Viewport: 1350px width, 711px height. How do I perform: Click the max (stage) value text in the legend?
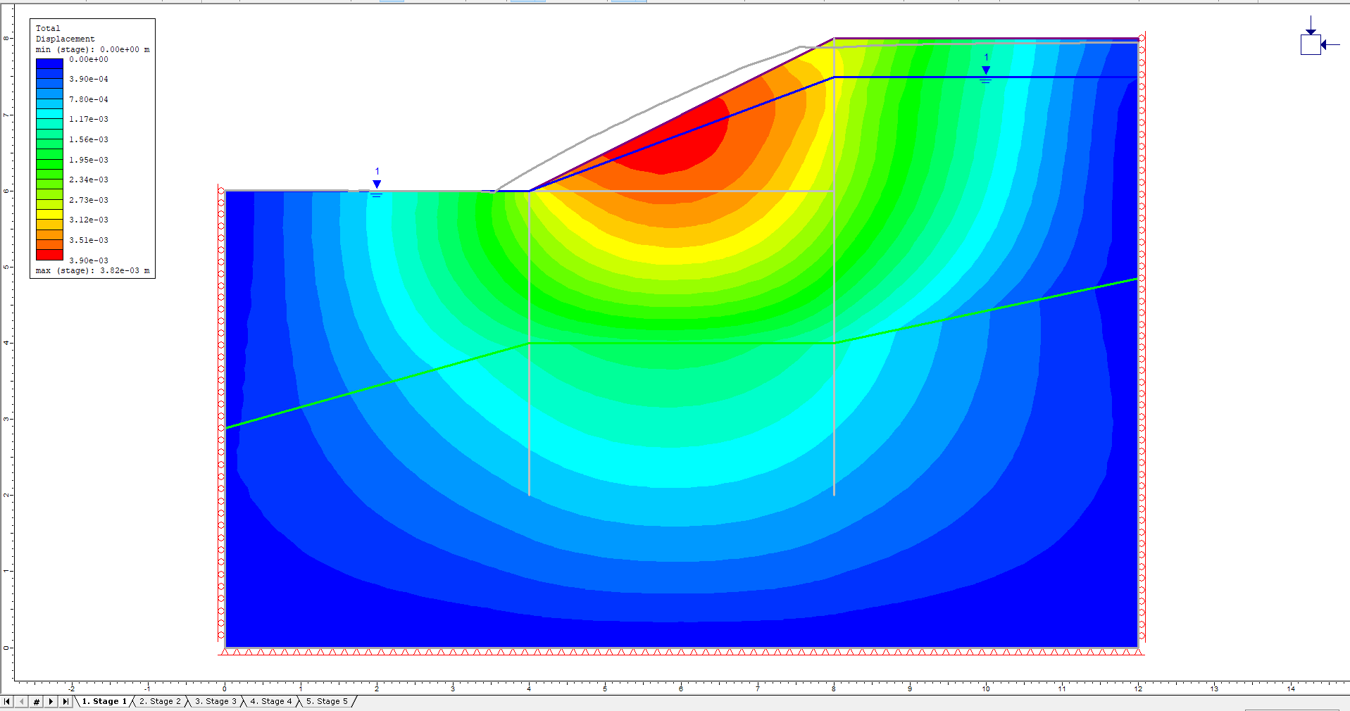(92, 270)
